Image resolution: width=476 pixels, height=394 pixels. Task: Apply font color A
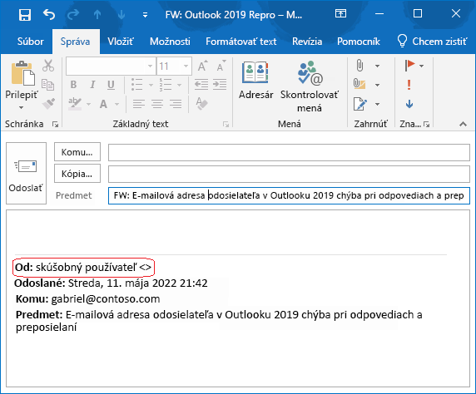(x=103, y=104)
